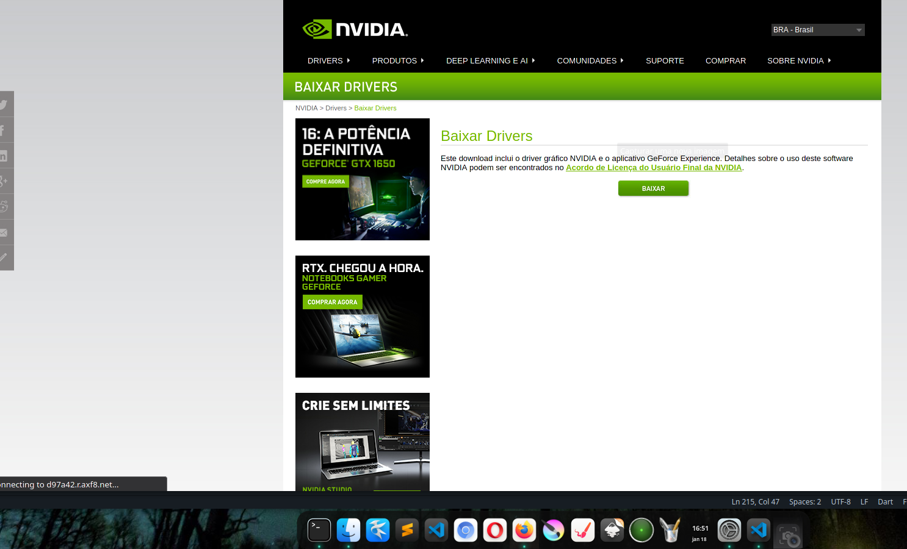Share page on Twitter sidebar icon
Viewport: 907px width, 549px height.
pyautogui.click(x=5, y=104)
